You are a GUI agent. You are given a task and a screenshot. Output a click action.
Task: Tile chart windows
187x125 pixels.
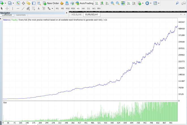(123, 3)
